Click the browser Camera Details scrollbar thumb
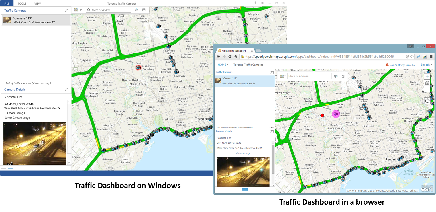Screen dimensions: 436x212 click(273, 159)
